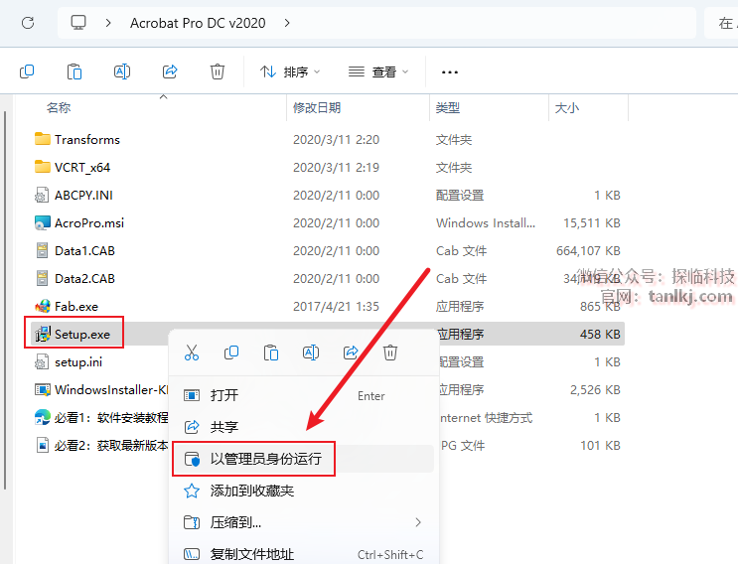Click the context menu Copy icon
Screen dimensions: 738x564
231,352
